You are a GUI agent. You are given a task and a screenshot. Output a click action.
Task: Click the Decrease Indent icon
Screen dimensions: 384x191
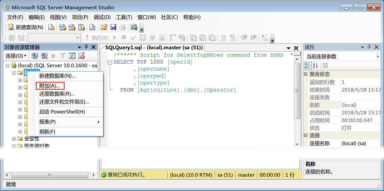point(244,38)
